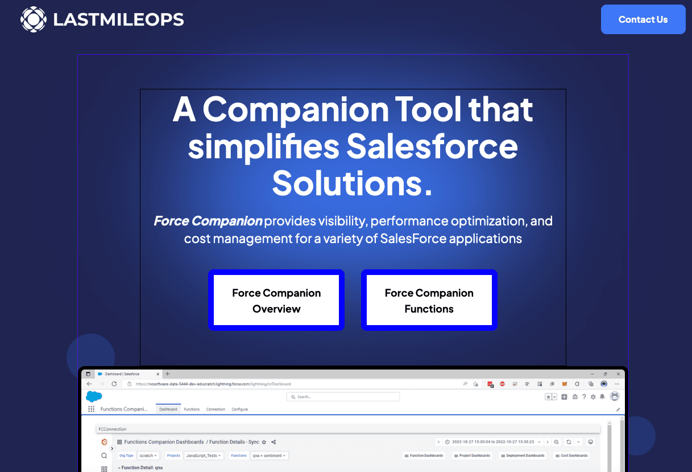The width and height of the screenshot is (692, 472).
Task: Open the favorites list dropdown arrow
Action: [554, 397]
